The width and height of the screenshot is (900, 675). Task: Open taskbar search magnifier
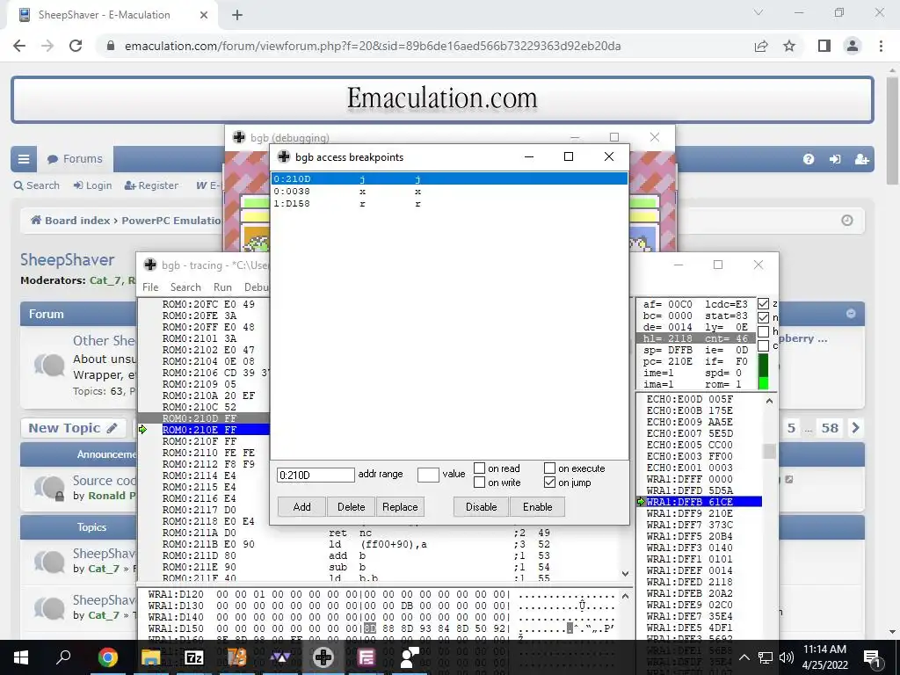63,657
